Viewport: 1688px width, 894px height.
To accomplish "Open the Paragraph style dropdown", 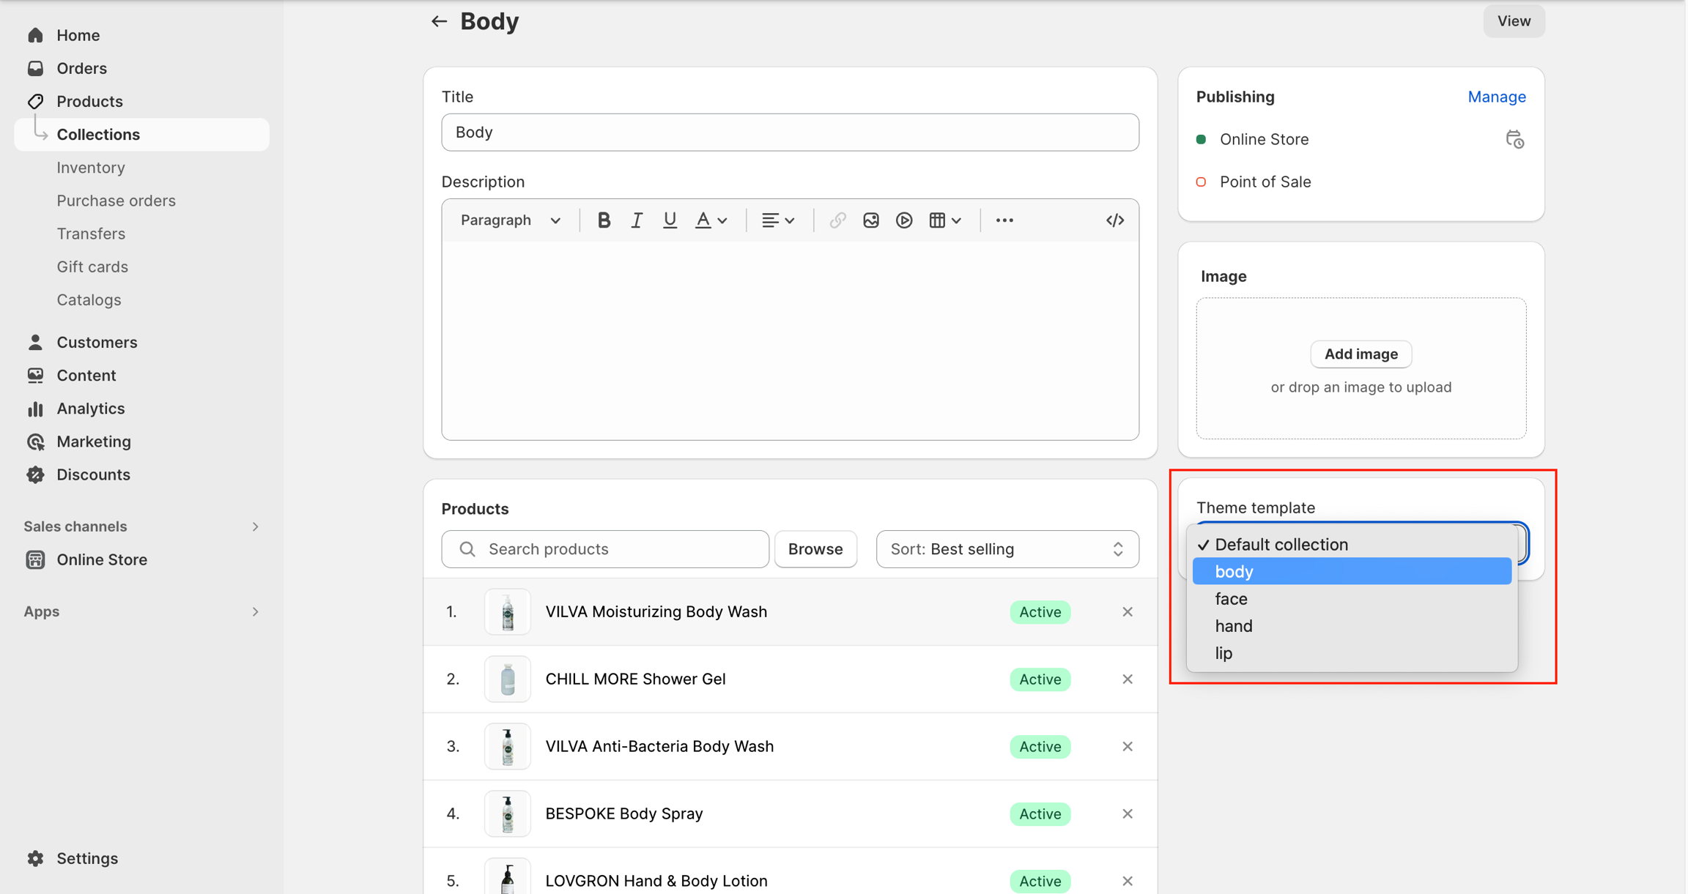I will (x=510, y=220).
